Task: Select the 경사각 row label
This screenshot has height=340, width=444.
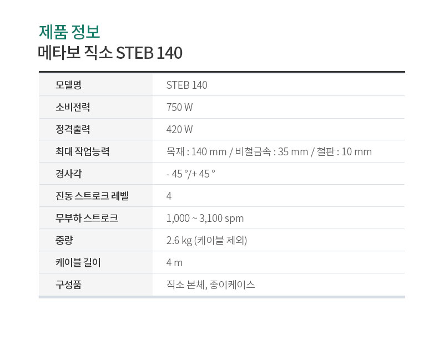Action: (68, 174)
